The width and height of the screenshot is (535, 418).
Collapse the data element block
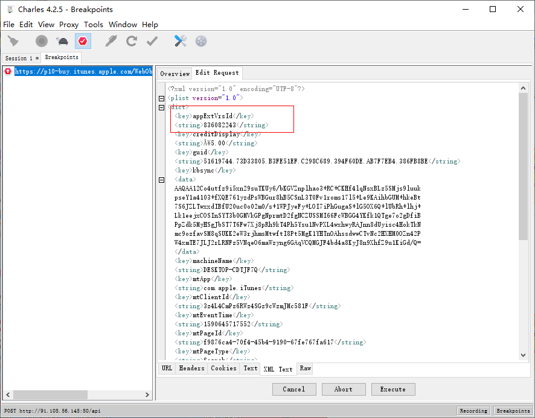pyautogui.click(x=161, y=179)
